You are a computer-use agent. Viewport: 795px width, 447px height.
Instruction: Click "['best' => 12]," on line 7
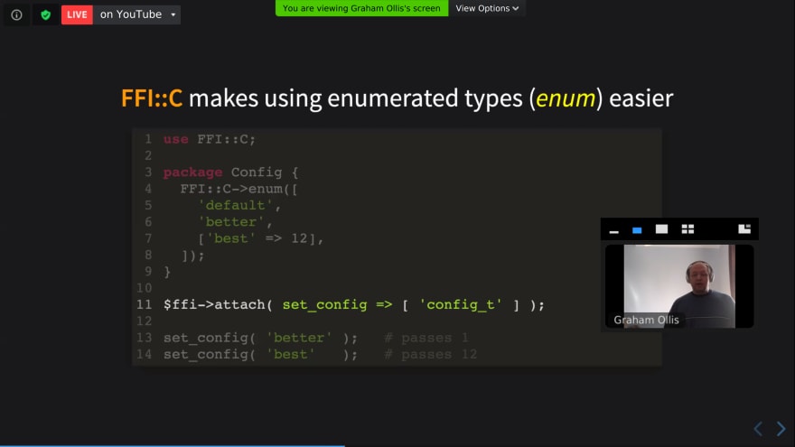click(x=260, y=238)
